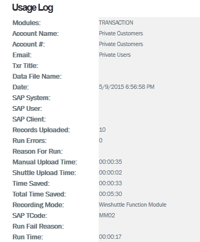
Task: Select the Account #: label
Action: 29,44
